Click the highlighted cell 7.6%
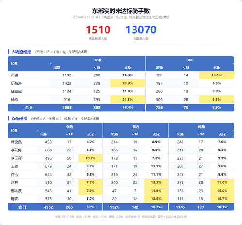 pyautogui.click(x=91, y=191)
